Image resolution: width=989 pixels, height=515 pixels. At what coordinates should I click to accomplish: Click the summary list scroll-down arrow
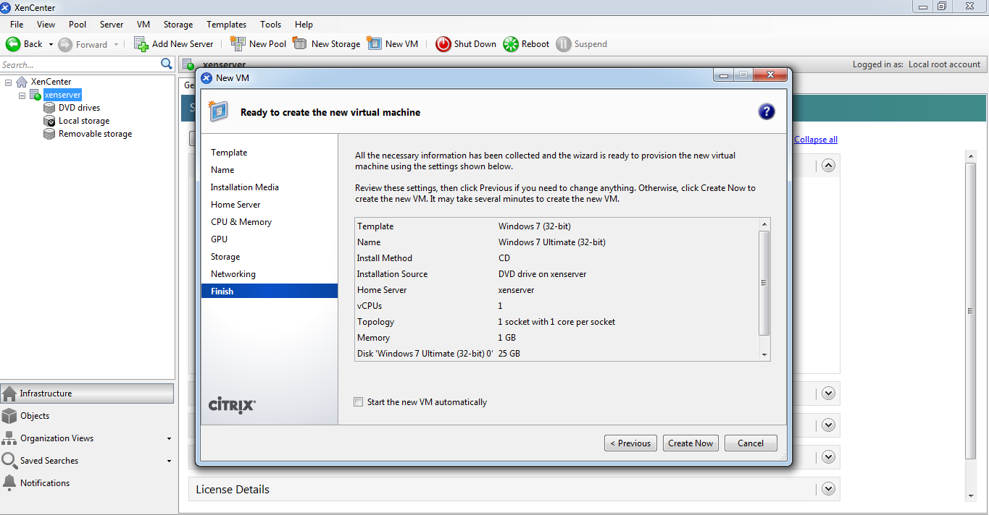coord(764,354)
